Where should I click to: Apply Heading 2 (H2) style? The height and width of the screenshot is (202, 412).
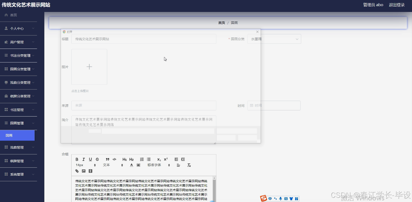pos(132,159)
